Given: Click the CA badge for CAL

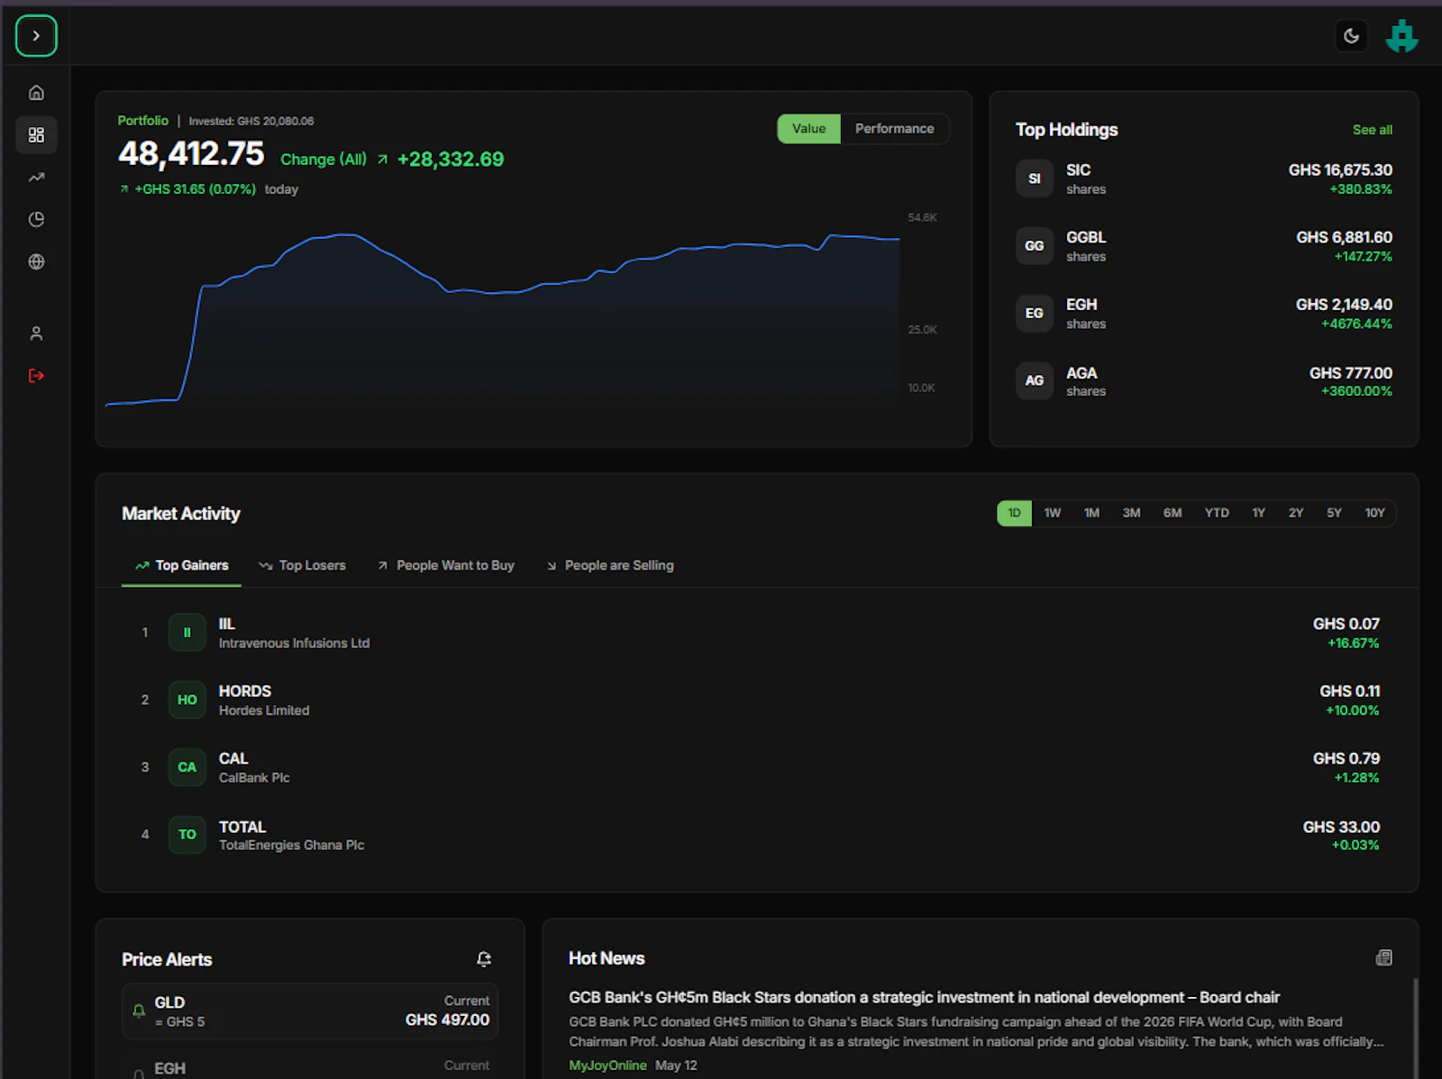Looking at the screenshot, I should click(187, 767).
